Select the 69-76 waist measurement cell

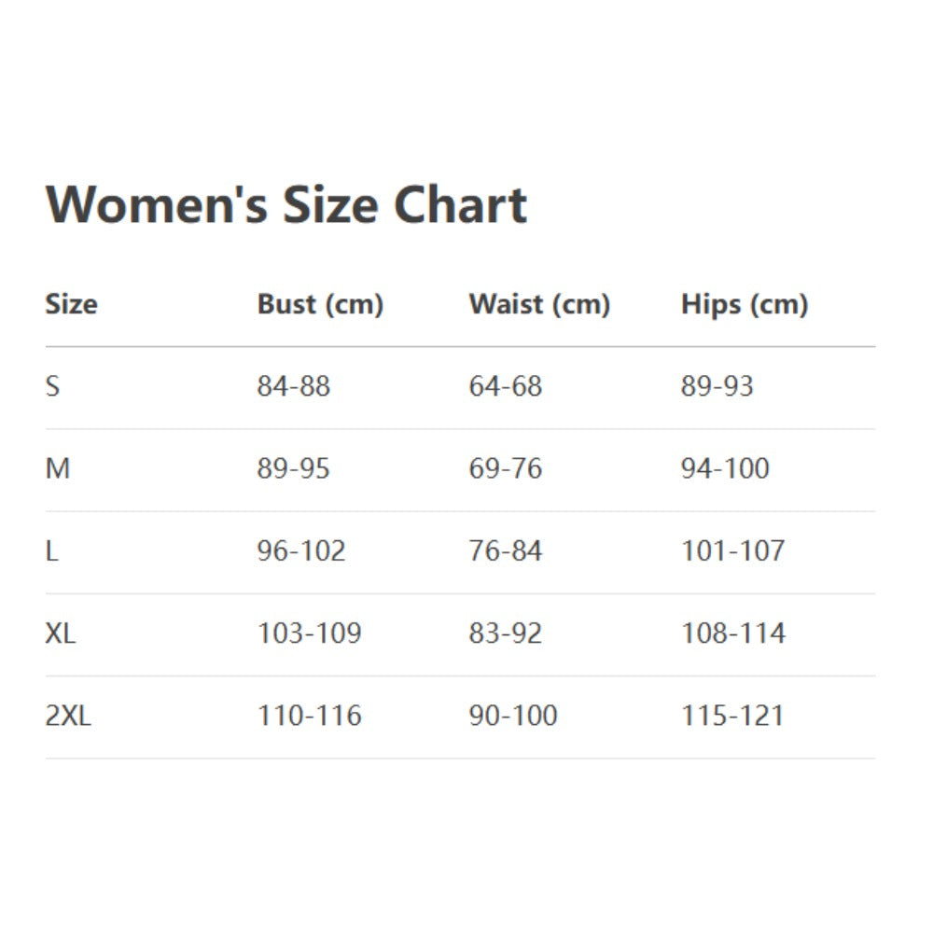(505, 468)
